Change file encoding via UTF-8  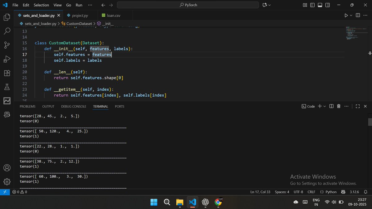point(298,192)
